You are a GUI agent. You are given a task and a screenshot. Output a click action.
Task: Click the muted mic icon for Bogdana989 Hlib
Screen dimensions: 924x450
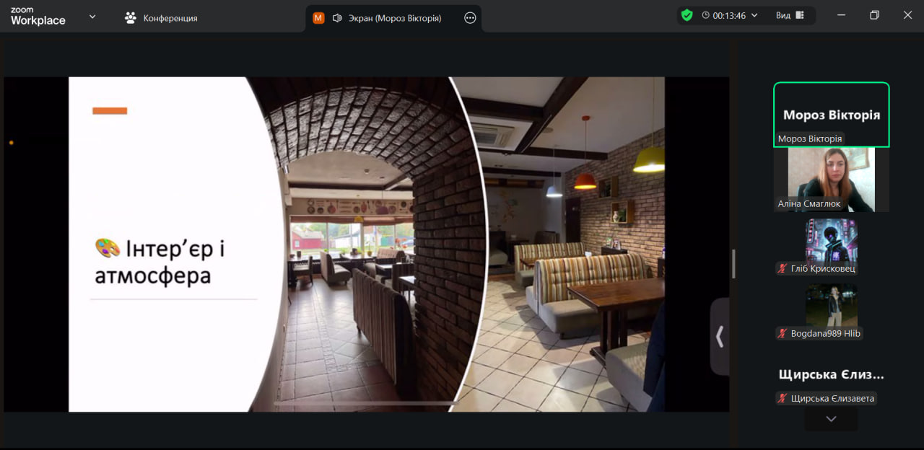click(782, 334)
